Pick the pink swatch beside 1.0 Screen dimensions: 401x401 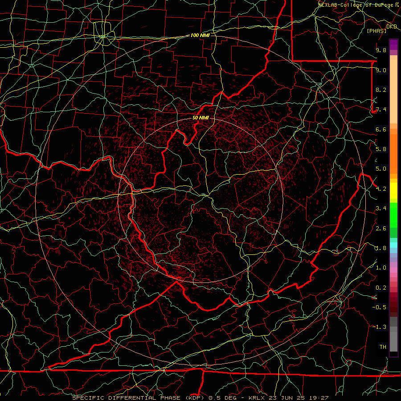click(x=393, y=270)
